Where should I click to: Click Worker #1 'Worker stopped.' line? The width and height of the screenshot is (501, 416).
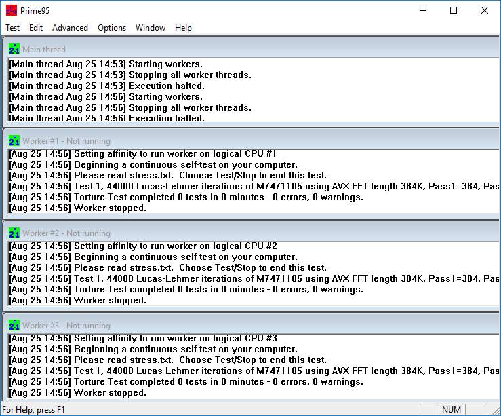pyautogui.click(x=78, y=208)
